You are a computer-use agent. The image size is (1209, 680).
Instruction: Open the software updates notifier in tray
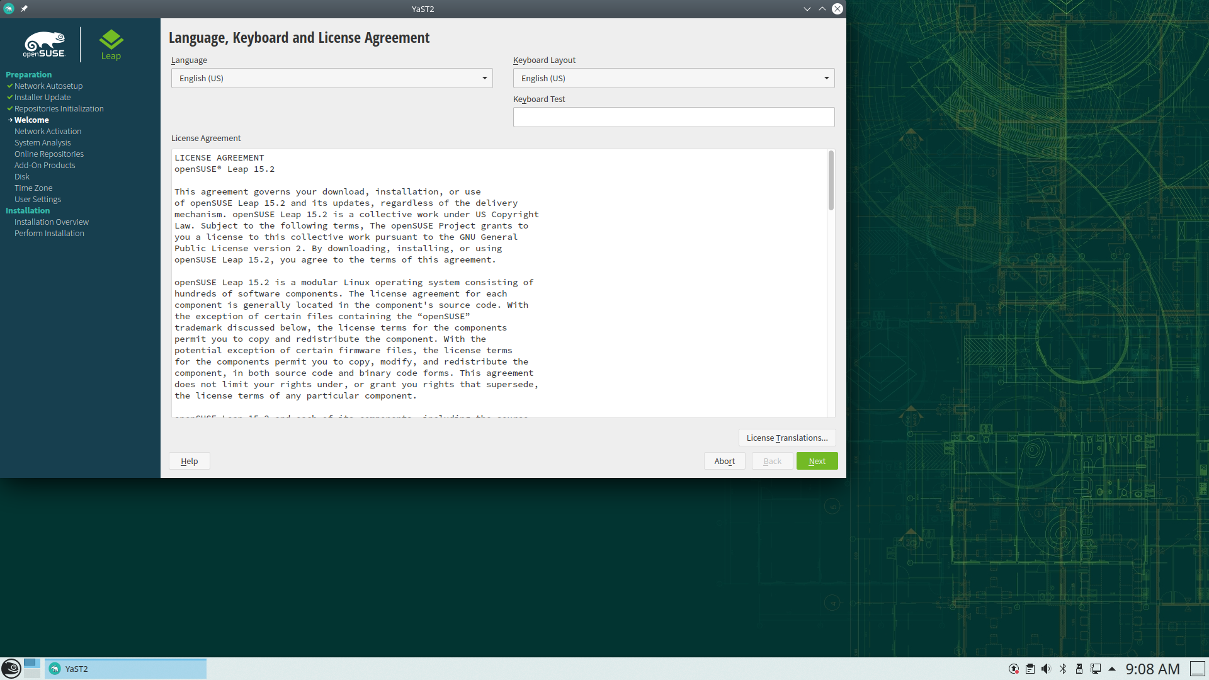point(1014,669)
